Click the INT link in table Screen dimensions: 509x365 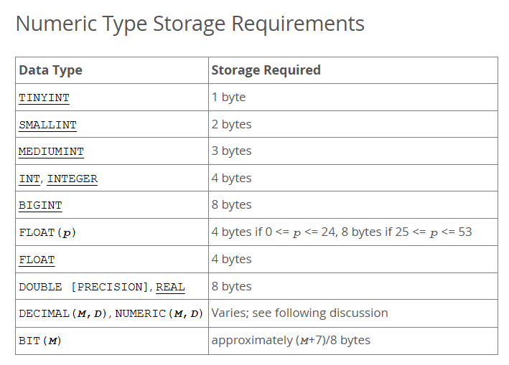pyautogui.click(x=29, y=179)
